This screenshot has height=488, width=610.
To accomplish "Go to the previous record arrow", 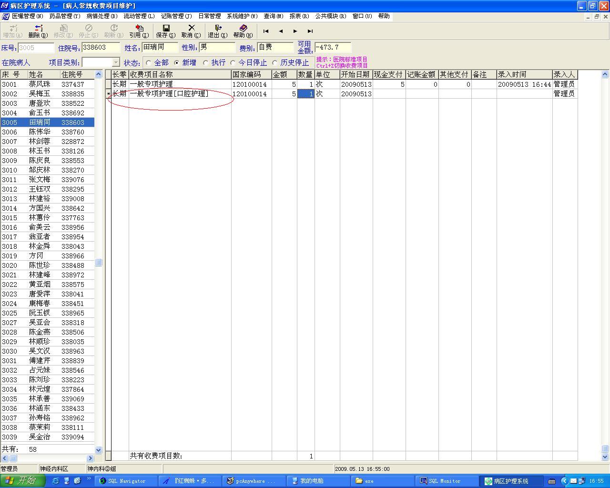I will click(x=281, y=31).
